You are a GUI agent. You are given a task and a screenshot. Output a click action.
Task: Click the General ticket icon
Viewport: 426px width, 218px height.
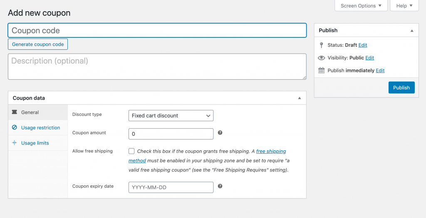tap(15, 112)
